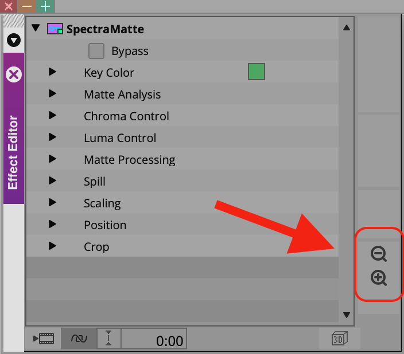Expand the Key Color parameters

[x=52, y=72]
